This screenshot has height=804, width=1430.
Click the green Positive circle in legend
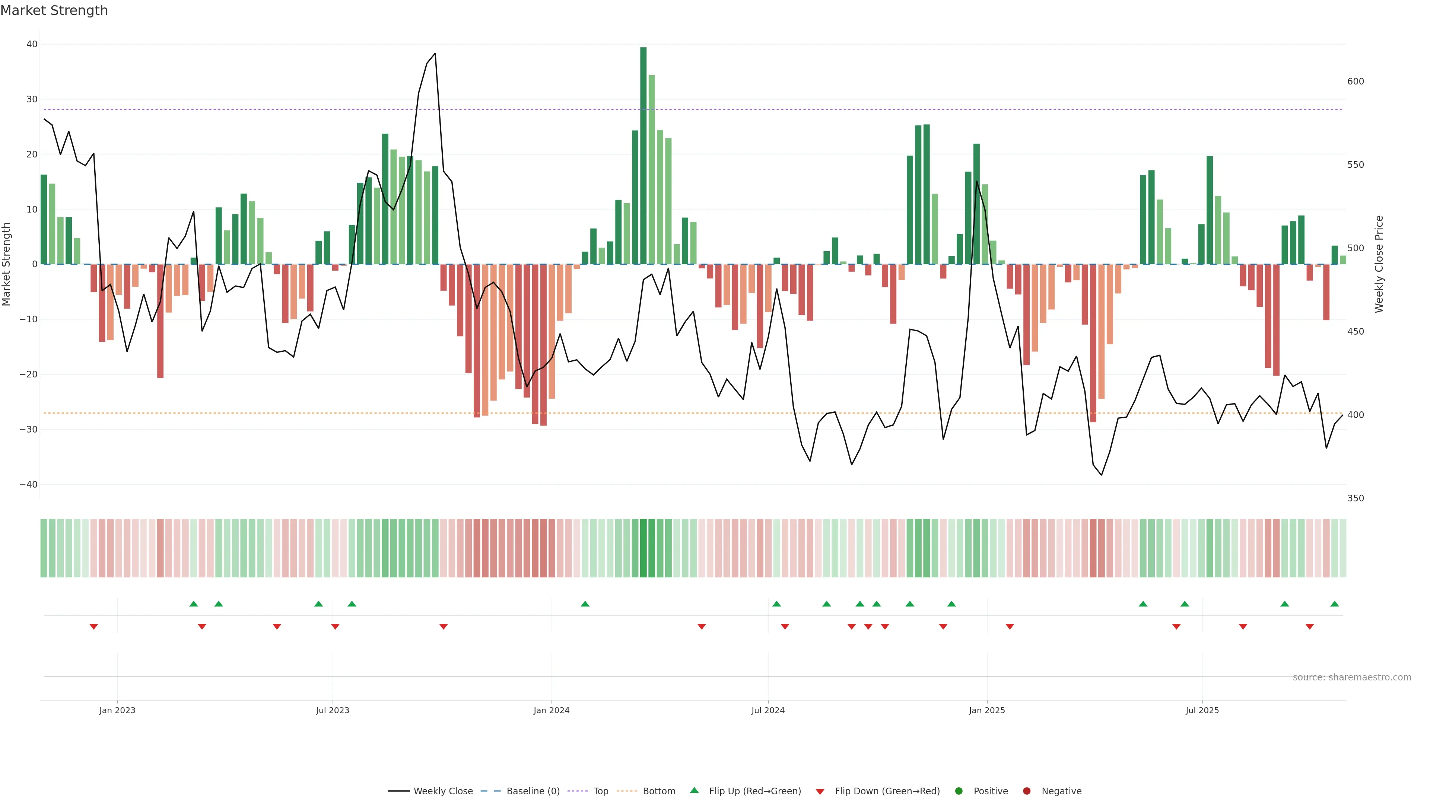[x=959, y=791]
